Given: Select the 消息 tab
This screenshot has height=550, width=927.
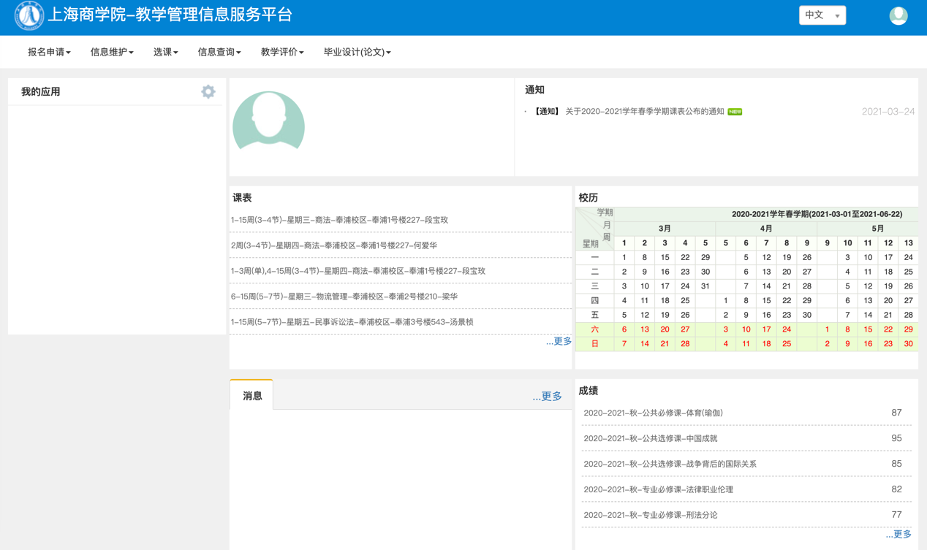Looking at the screenshot, I should [x=252, y=395].
